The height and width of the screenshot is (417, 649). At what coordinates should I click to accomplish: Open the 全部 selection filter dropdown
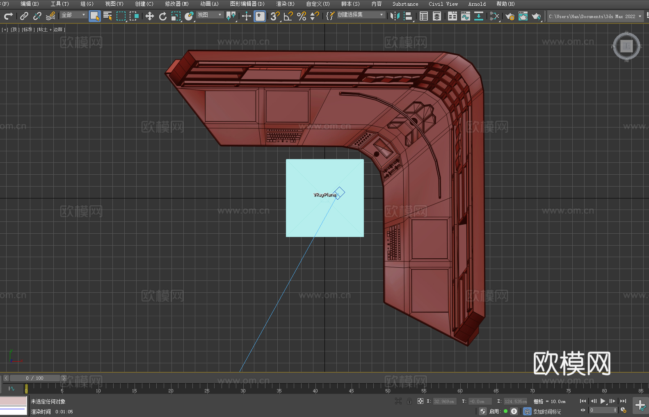[x=73, y=15]
